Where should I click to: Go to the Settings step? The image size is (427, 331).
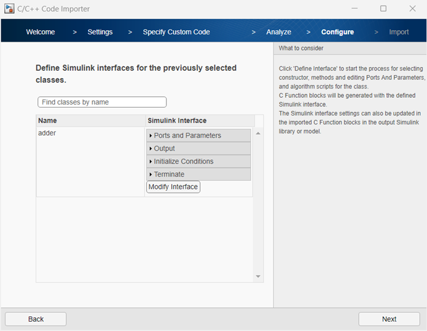pyautogui.click(x=100, y=32)
